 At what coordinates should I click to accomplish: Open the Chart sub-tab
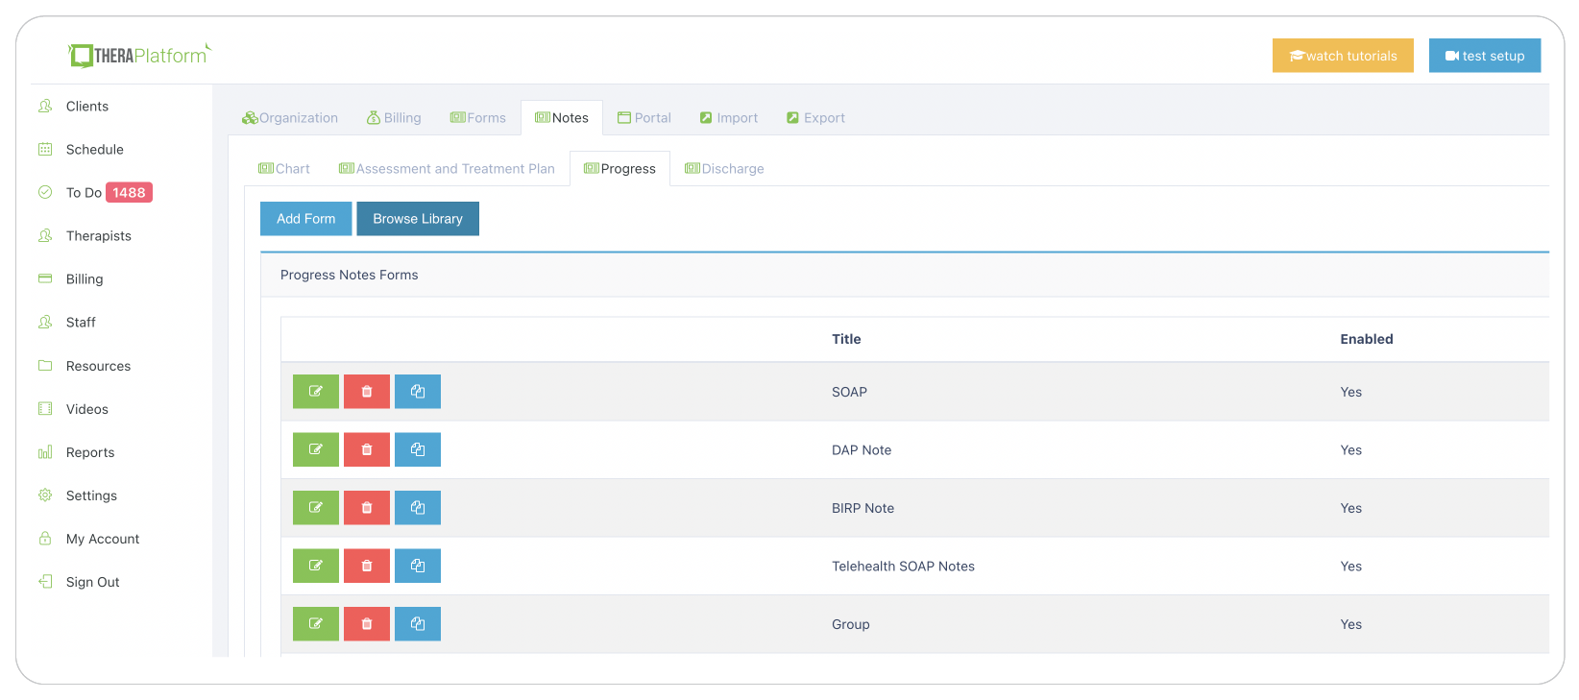pos(284,169)
